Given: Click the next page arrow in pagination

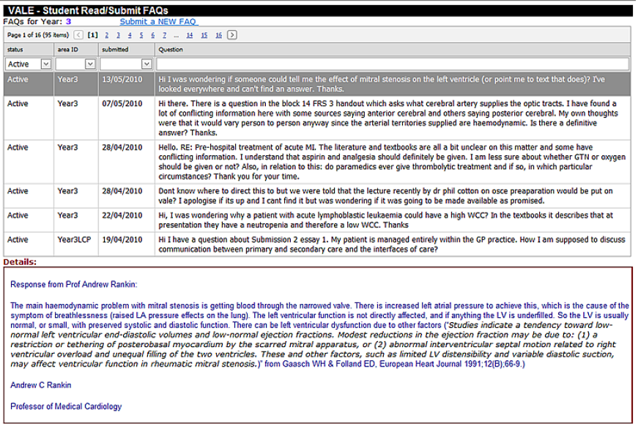Looking at the screenshot, I should pyautogui.click(x=232, y=34).
